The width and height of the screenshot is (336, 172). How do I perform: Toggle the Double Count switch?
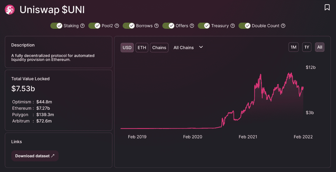(244, 26)
